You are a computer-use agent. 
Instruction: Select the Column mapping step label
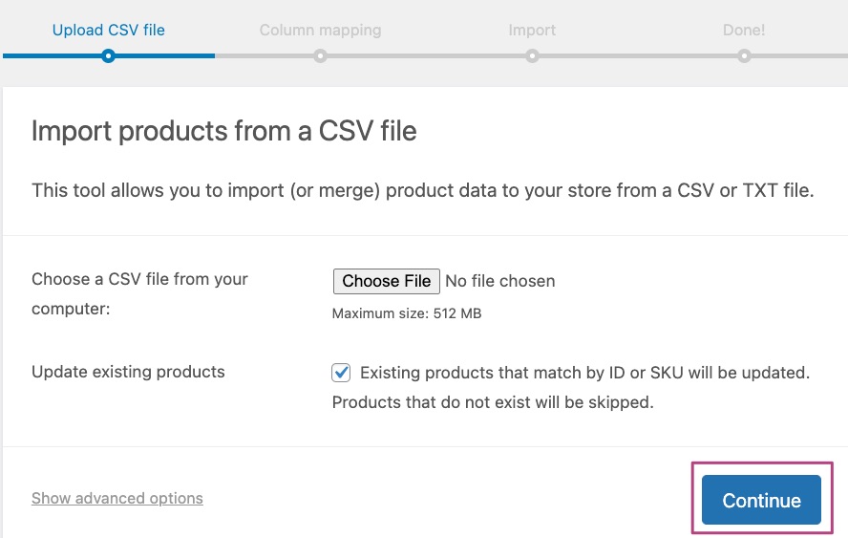[320, 30]
